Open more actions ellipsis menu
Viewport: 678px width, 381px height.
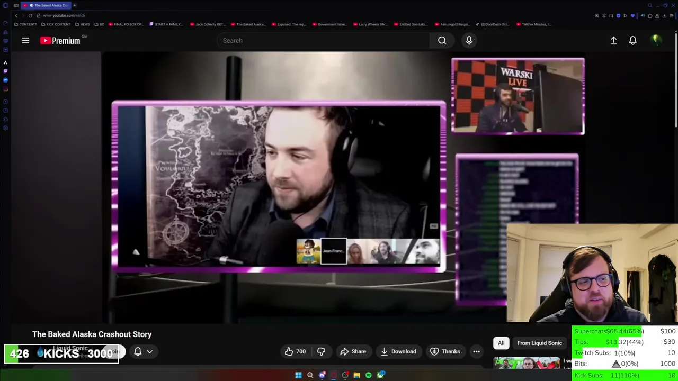click(476, 351)
